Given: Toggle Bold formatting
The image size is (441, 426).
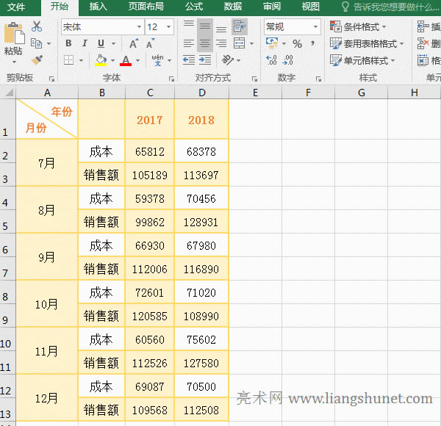Looking at the screenshot, I should coord(68,43).
